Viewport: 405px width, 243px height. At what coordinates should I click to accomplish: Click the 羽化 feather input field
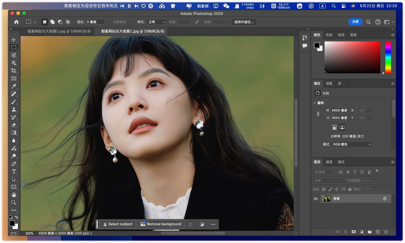pyautogui.click(x=95, y=22)
